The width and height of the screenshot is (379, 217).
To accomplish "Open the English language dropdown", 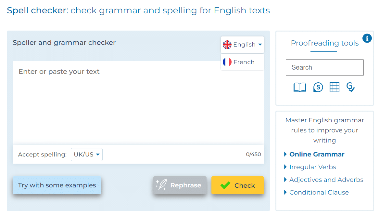I will tap(242, 44).
